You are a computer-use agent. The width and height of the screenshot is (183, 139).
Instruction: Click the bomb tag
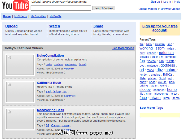click(x=83, y=64)
